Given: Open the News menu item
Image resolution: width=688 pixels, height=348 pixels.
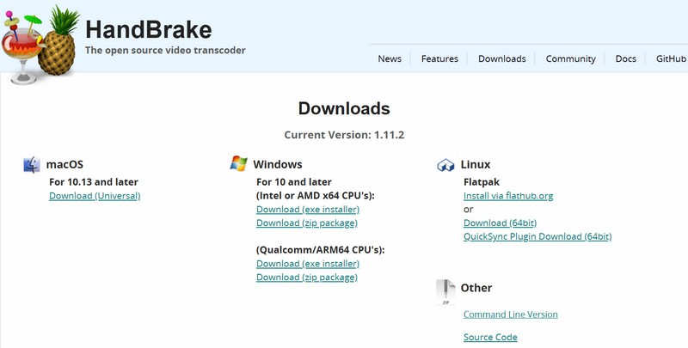Looking at the screenshot, I should pyautogui.click(x=390, y=58).
